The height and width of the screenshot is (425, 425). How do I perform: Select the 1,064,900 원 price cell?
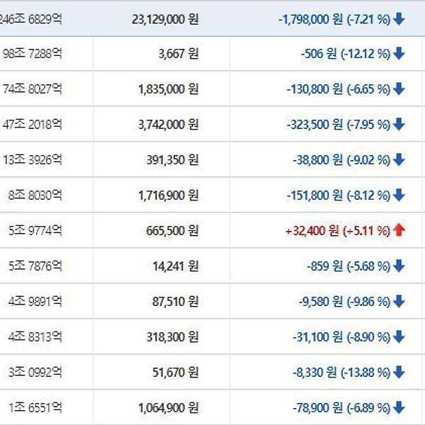[169, 407]
